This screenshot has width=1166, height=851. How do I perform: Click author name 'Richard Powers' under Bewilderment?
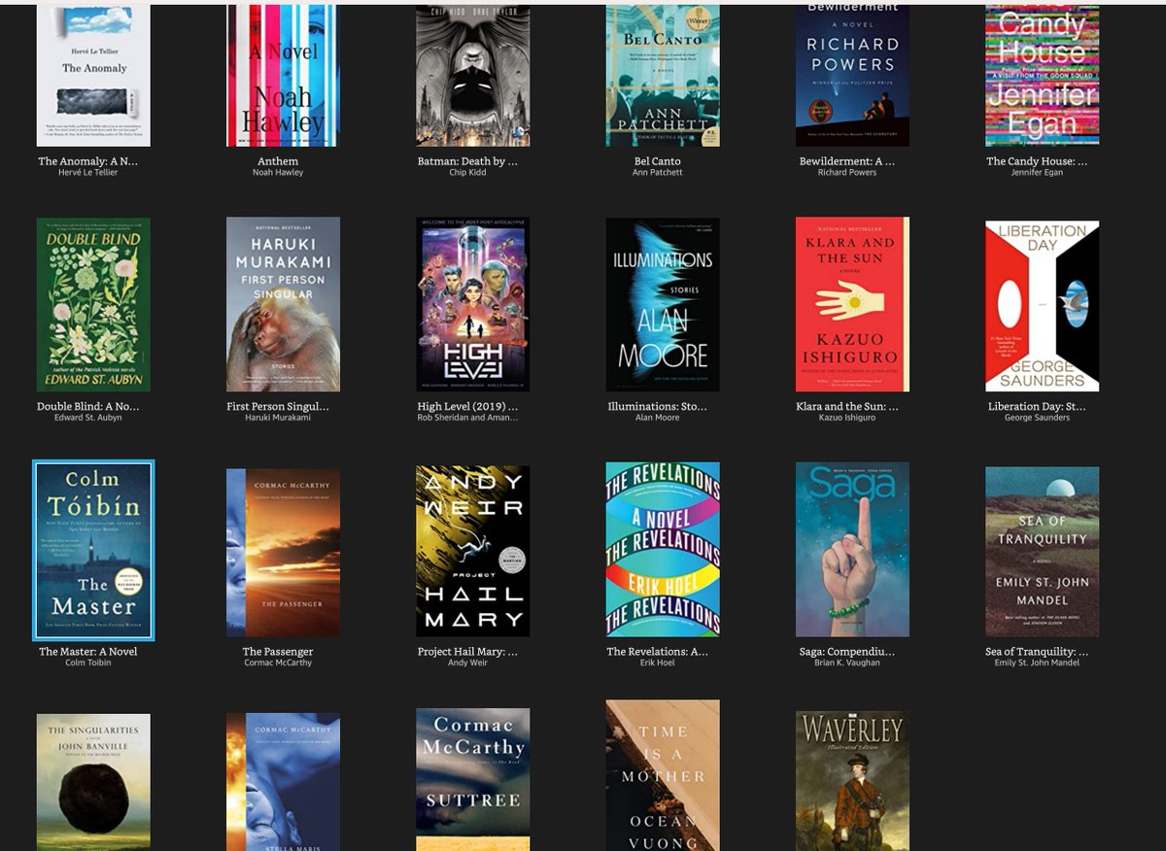[x=847, y=173]
